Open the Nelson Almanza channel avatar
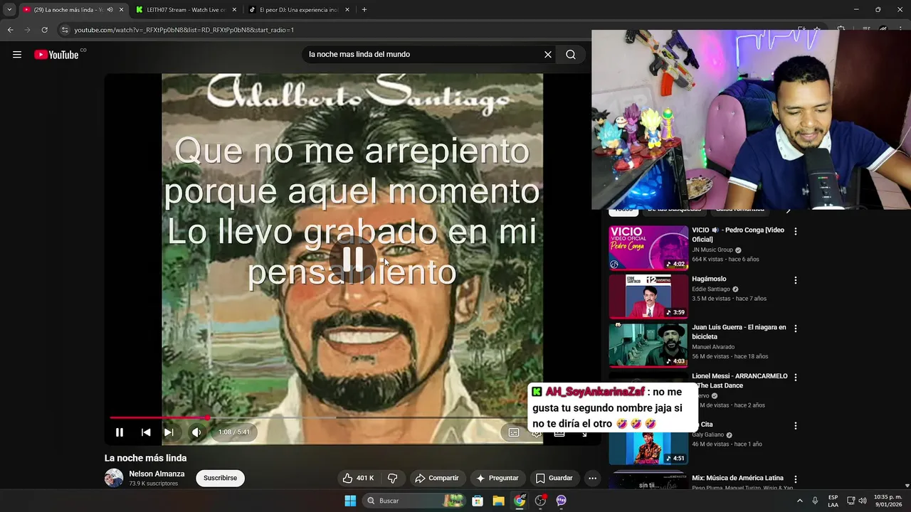911x512 pixels. click(114, 478)
